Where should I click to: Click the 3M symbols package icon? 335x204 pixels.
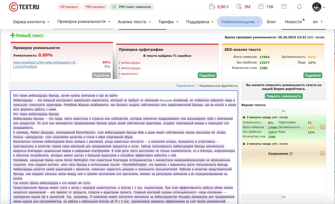point(239,7)
